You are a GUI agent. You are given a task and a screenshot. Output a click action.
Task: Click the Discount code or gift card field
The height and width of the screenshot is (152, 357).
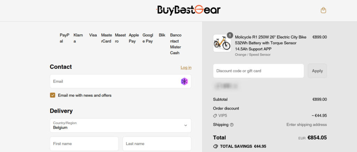(258, 71)
